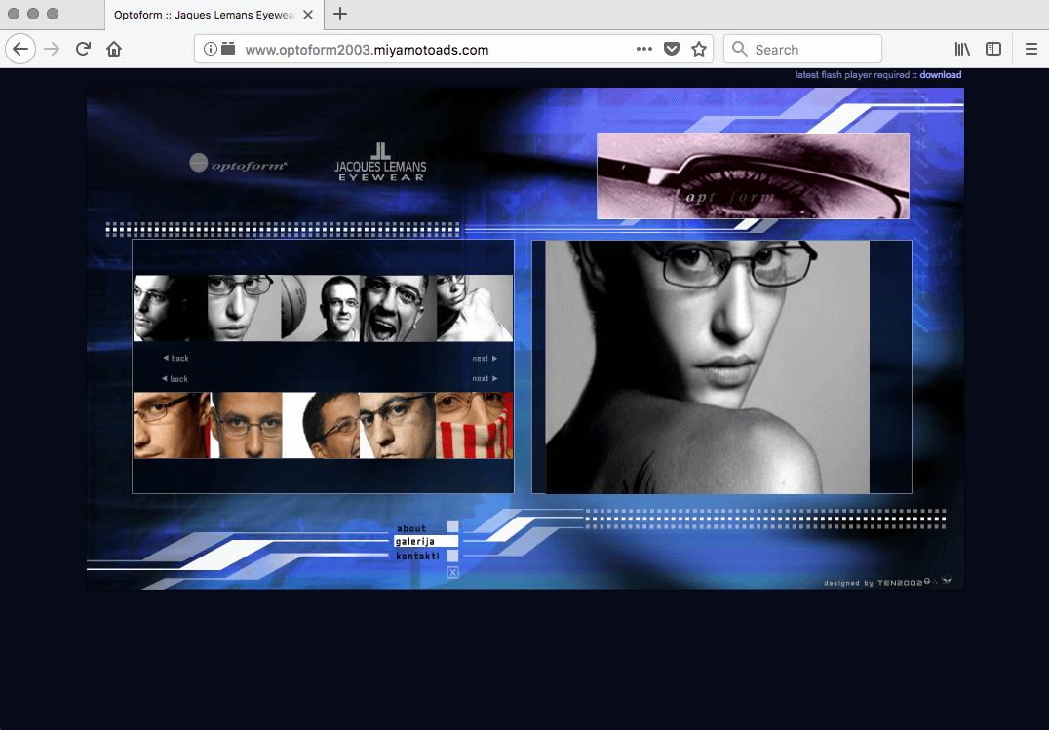Click the download flash player link
This screenshot has height=730, width=1049.
(940, 75)
